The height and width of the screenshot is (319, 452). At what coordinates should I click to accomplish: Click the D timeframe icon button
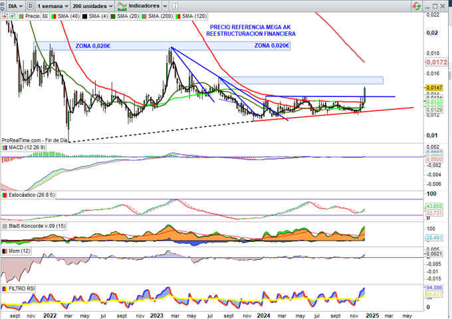tap(30, 5)
